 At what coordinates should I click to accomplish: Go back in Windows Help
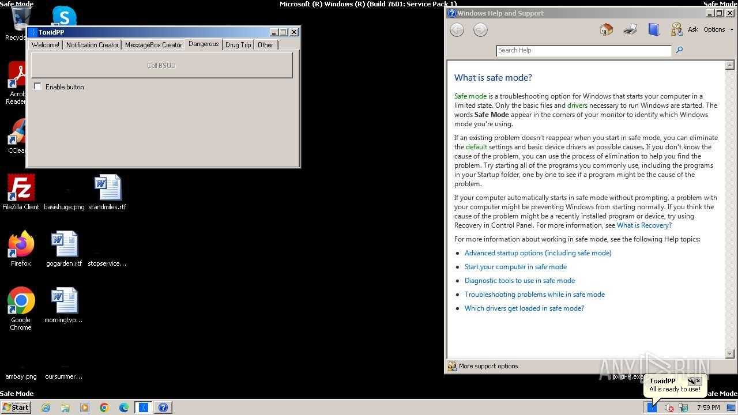457,30
